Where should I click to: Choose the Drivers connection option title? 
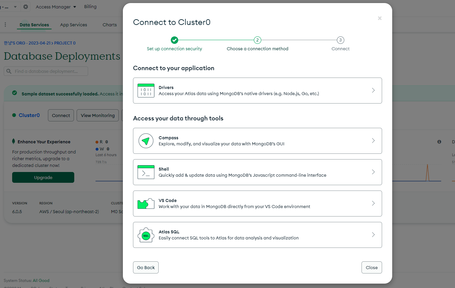coord(166,87)
